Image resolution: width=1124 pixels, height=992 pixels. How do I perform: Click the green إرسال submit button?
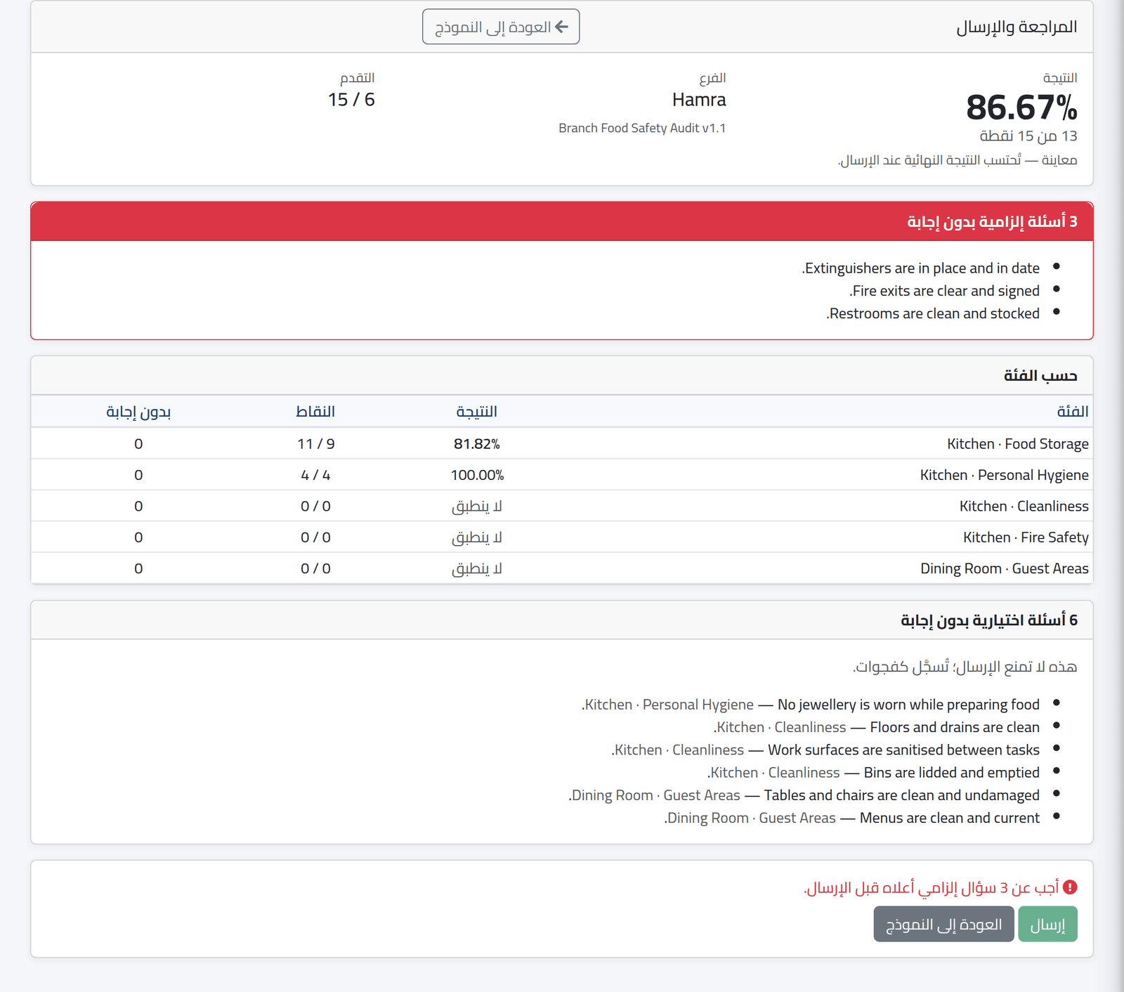(1047, 924)
